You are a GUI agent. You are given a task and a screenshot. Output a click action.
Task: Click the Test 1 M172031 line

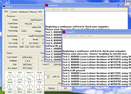tap(97, 57)
